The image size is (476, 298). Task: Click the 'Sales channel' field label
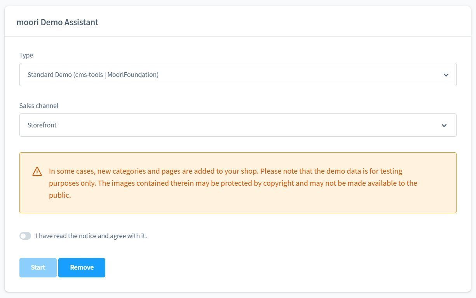pos(39,106)
